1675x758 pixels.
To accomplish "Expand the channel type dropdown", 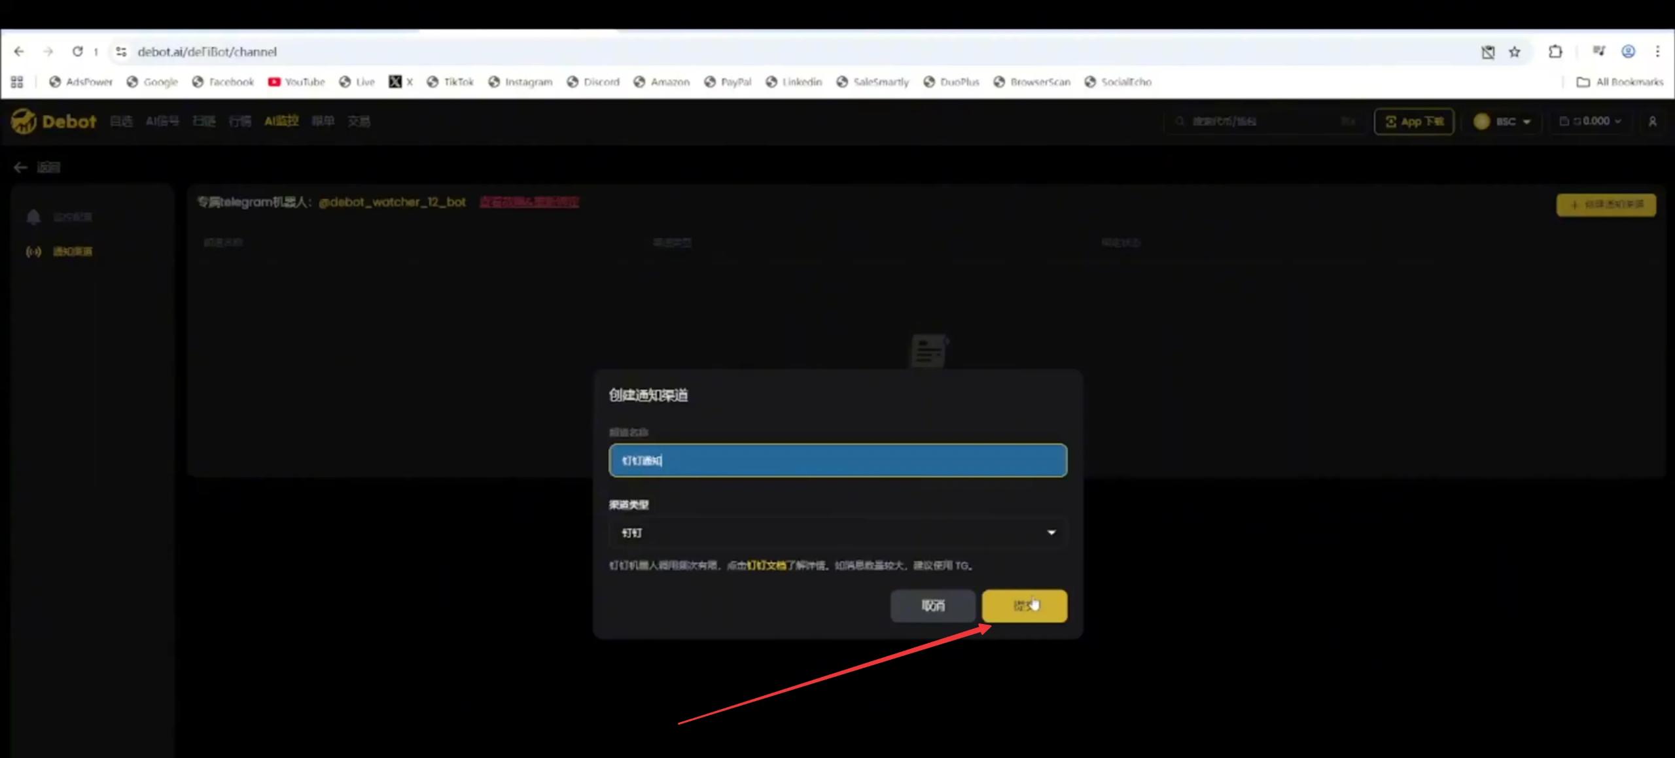I will [x=837, y=533].
